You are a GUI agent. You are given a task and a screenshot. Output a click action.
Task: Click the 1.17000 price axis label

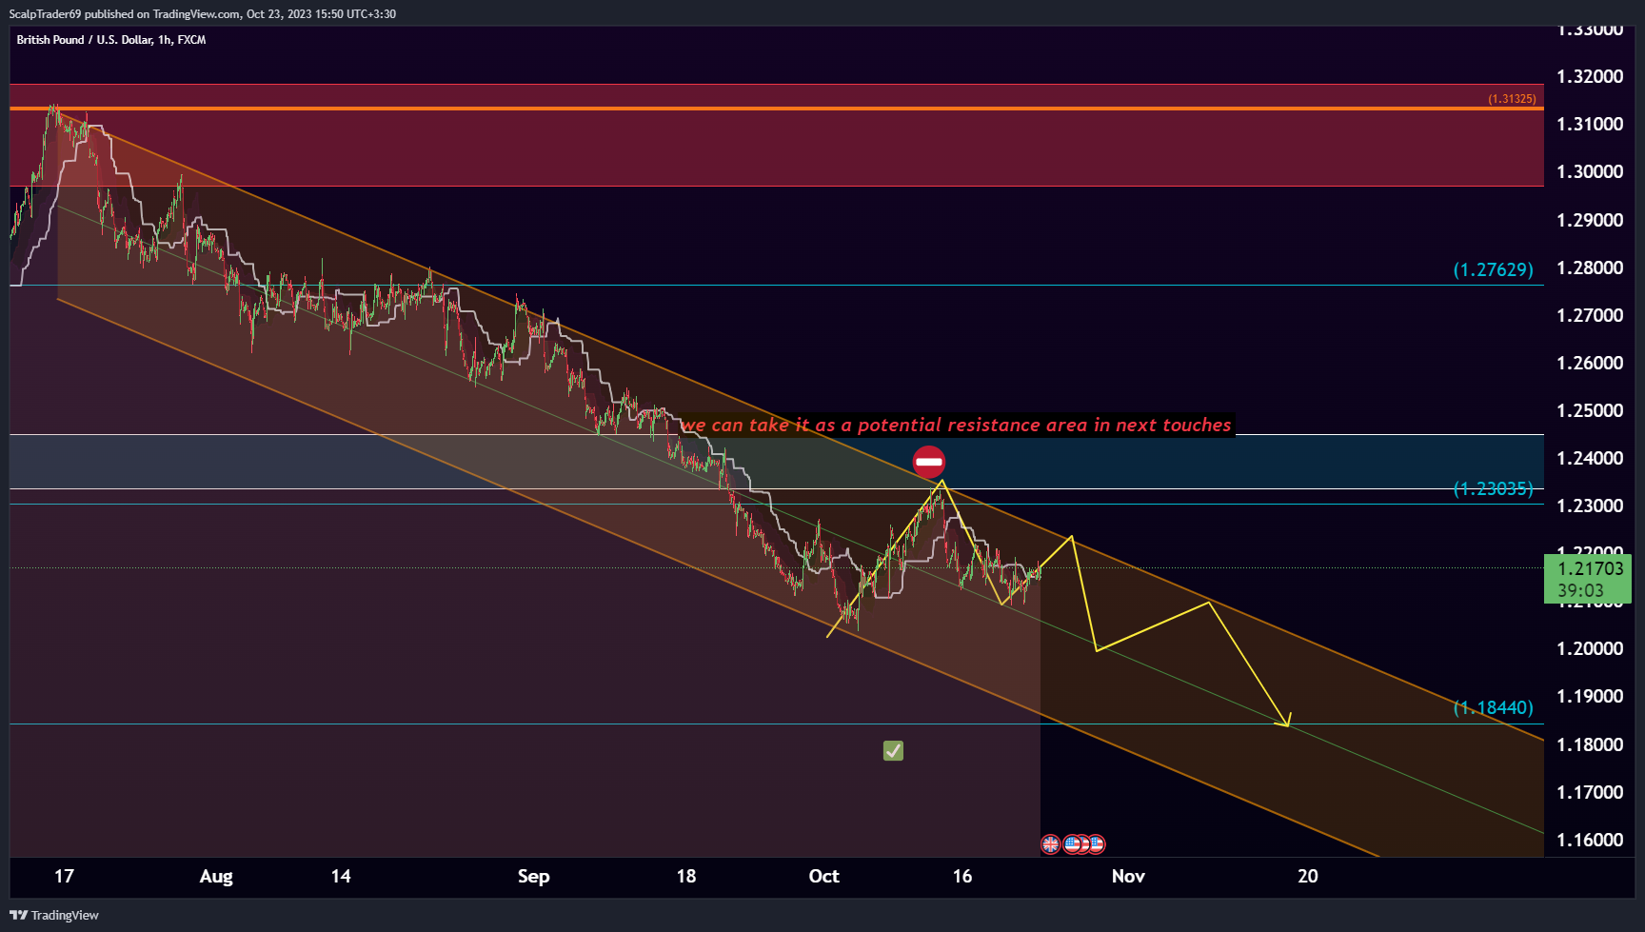pyautogui.click(x=1590, y=792)
